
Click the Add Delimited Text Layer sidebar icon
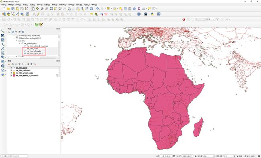pyautogui.click(x=3, y=44)
